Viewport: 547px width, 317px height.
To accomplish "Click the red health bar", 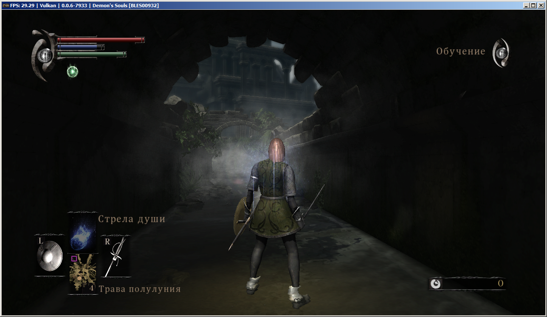I will (101, 40).
